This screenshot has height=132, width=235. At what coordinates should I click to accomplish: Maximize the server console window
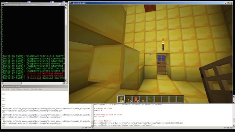63,4
